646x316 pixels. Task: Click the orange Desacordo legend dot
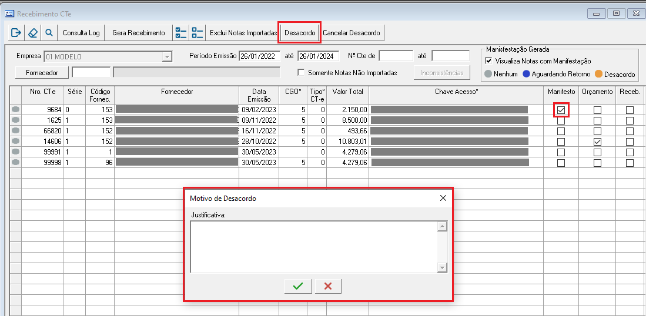598,75
